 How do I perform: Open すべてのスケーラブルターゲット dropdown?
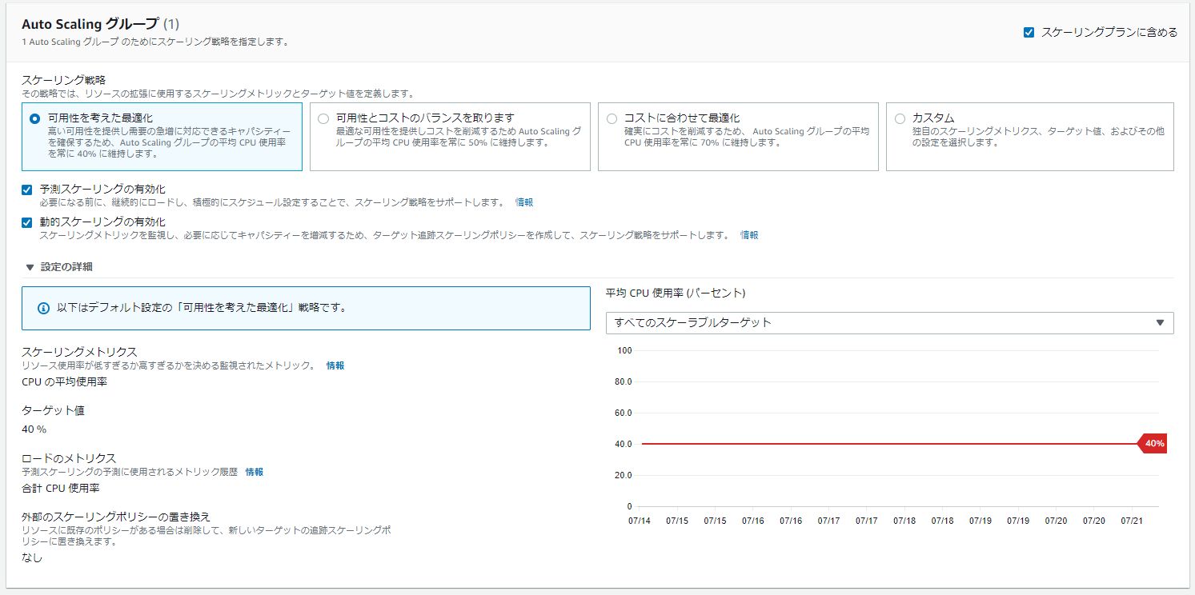click(x=888, y=322)
